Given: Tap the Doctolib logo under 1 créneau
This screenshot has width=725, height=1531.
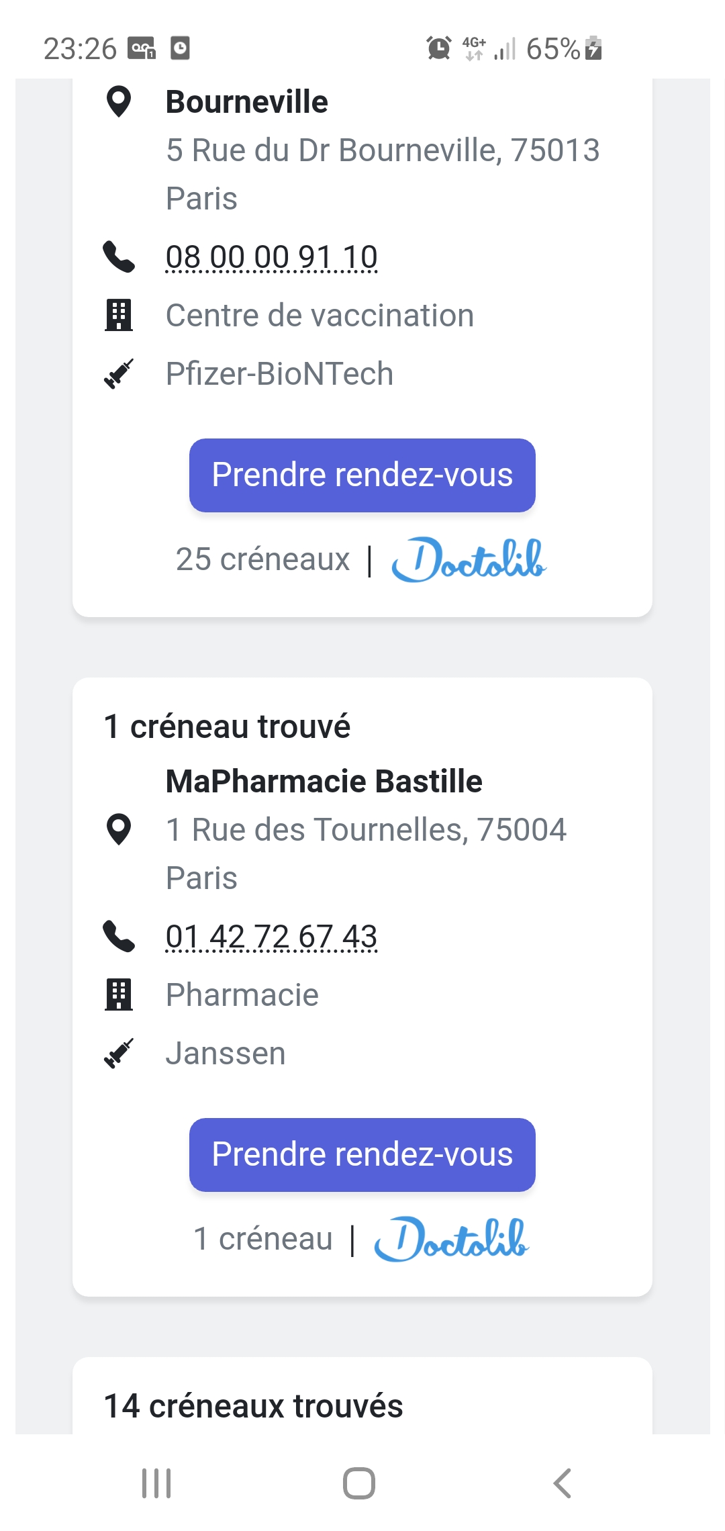Looking at the screenshot, I should (x=451, y=1239).
